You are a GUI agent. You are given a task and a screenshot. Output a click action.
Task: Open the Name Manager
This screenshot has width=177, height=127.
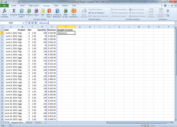(84, 13)
